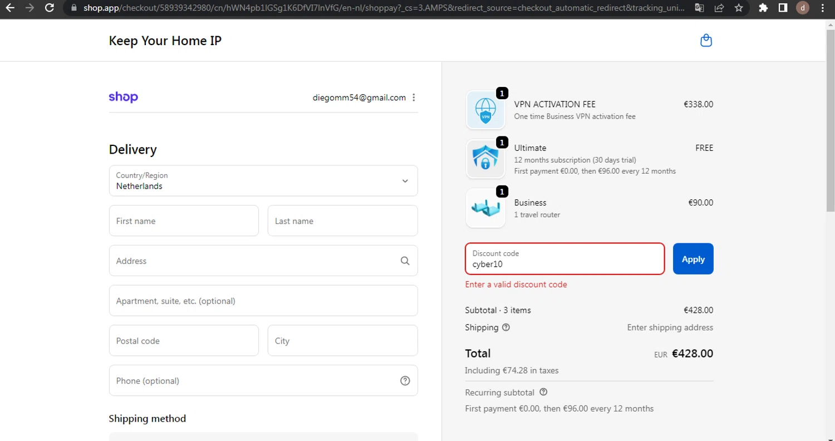Open the shopping bag cart
This screenshot has width=835, height=441.
pyautogui.click(x=706, y=41)
